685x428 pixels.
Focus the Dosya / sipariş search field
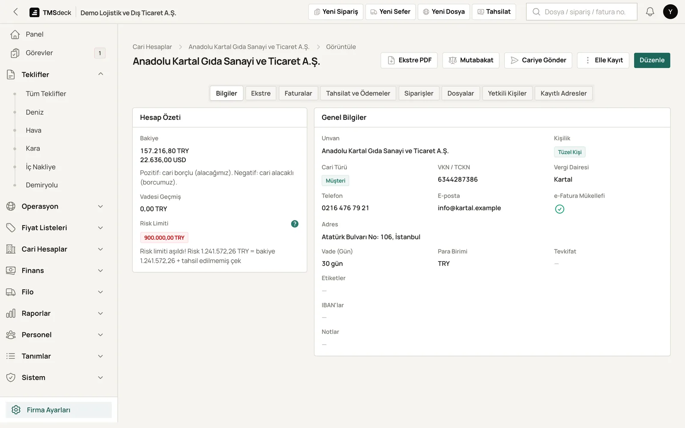pos(581,12)
